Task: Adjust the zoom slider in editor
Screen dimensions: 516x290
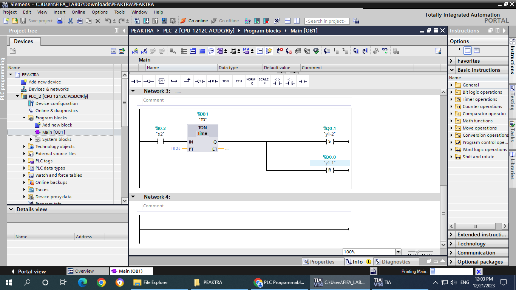Action: pos(417,252)
